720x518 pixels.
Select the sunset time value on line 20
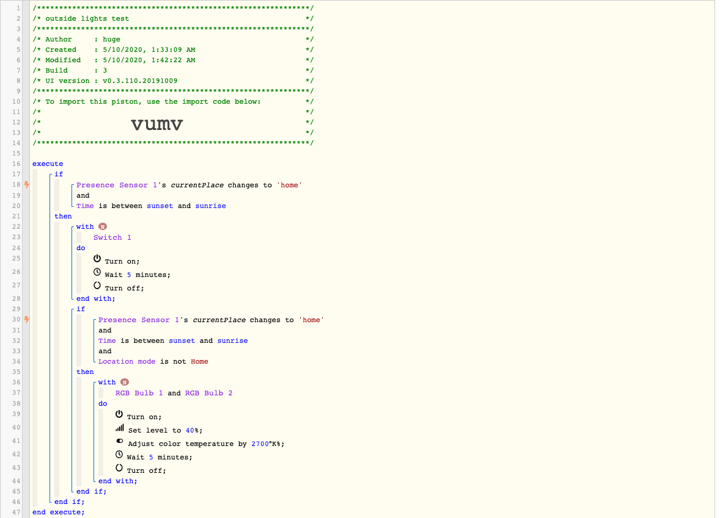pos(160,206)
